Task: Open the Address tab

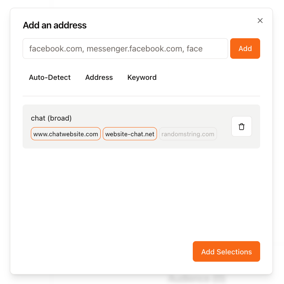Action: pos(99,77)
